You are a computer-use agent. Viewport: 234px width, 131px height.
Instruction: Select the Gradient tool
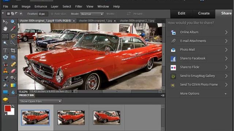(x=13, y=85)
